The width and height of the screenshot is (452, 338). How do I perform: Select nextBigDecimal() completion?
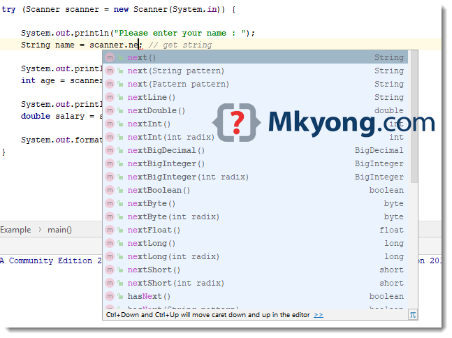coord(256,150)
